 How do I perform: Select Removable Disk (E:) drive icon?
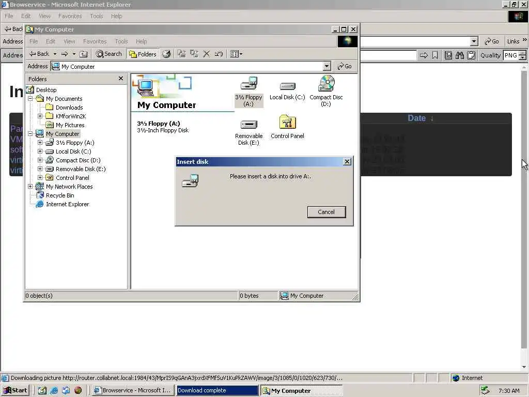pyautogui.click(x=248, y=132)
